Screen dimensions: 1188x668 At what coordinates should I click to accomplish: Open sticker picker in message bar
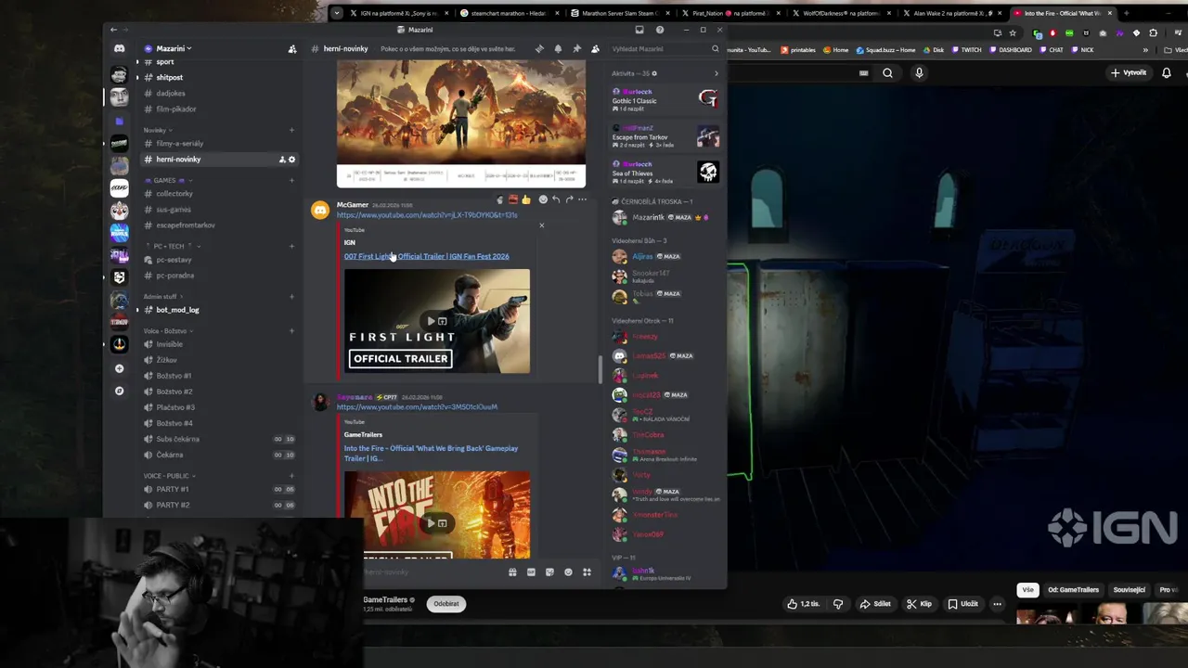tap(549, 572)
